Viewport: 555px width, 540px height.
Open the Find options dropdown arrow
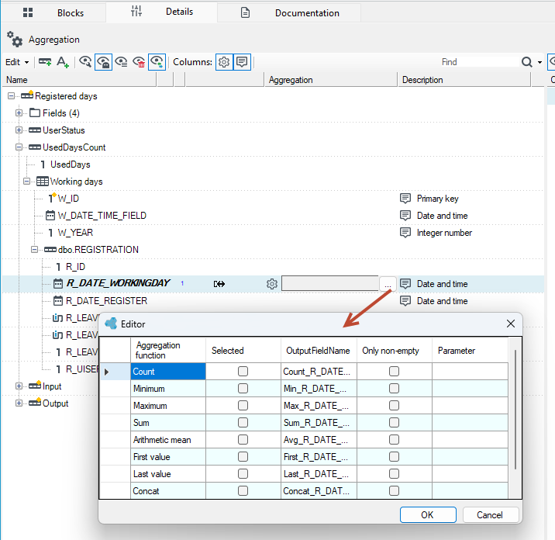(539, 62)
